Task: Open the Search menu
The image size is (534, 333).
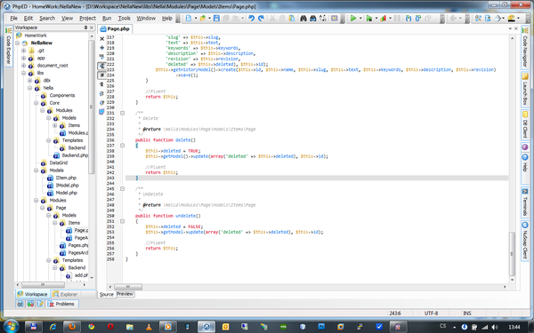Action: 47,19
